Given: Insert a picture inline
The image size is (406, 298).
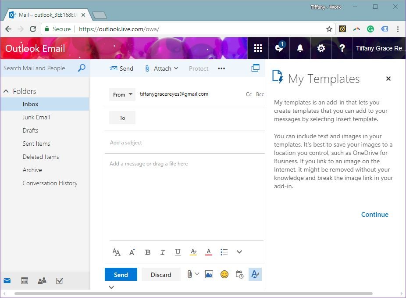Looking at the screenshot, I should (x=209, y=274).
